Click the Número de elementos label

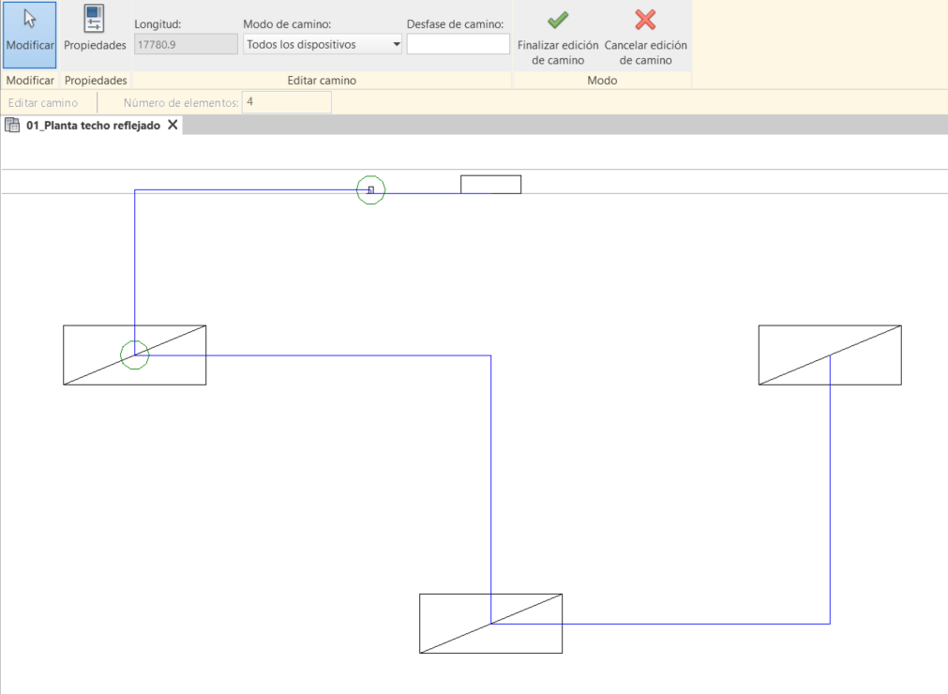coord(181,103)
